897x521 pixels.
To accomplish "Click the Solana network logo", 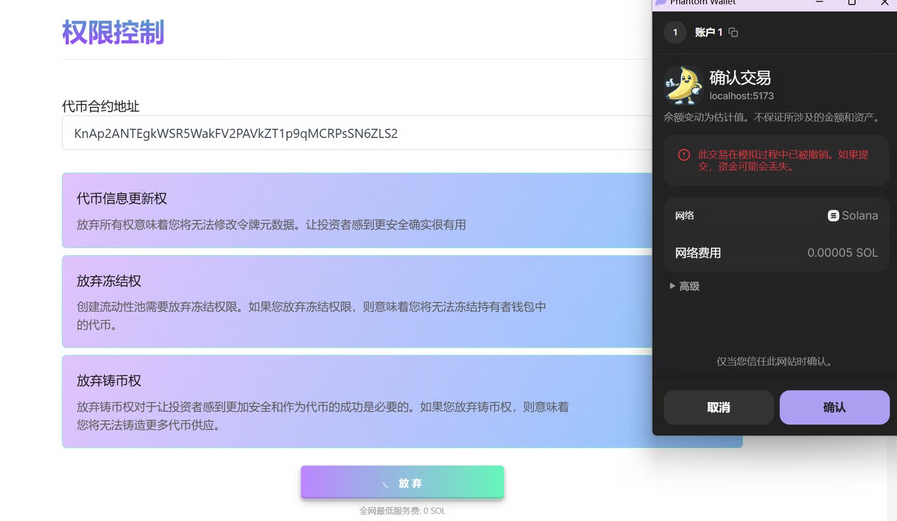I will 833,216.
